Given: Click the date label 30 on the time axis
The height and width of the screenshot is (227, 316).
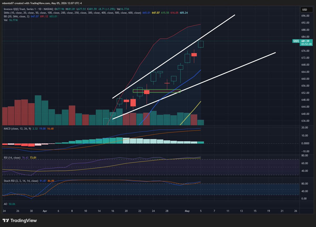Looking at the screenshot, I should (x=31, y=211).
